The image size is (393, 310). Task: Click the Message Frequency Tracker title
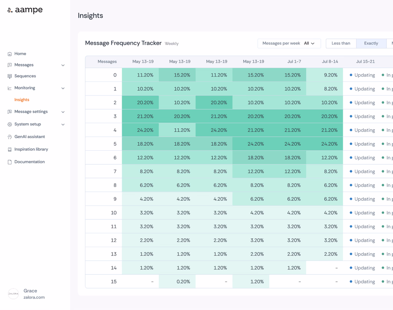click(x=123, y=43)
